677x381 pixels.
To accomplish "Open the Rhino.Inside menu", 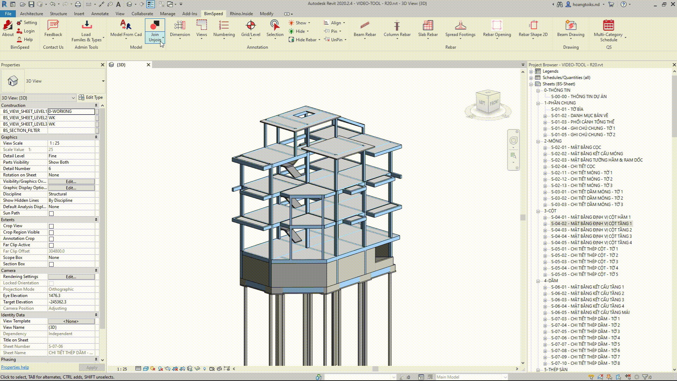I will click(x=241, y=14).
